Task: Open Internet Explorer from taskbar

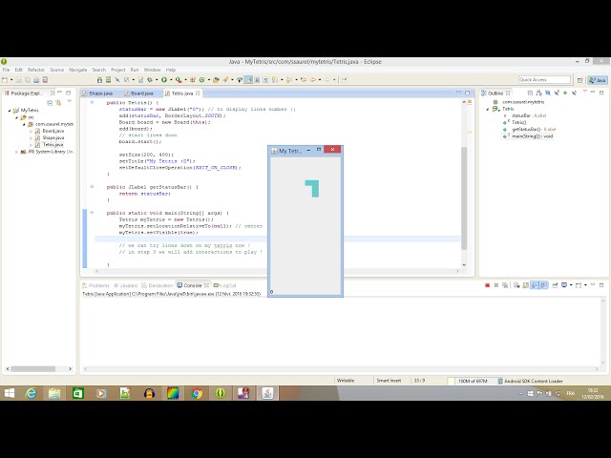Action: [x=31, y=393]
